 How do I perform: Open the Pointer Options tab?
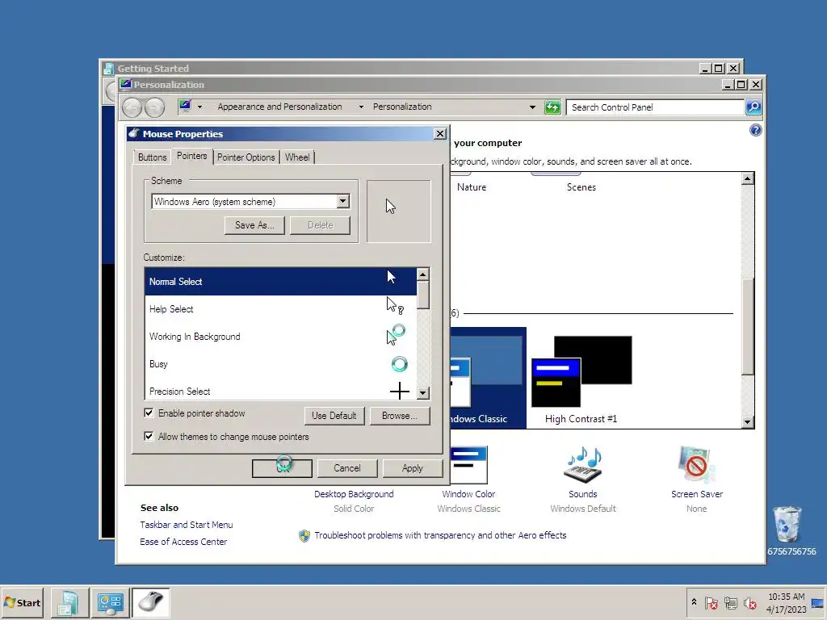246,157
